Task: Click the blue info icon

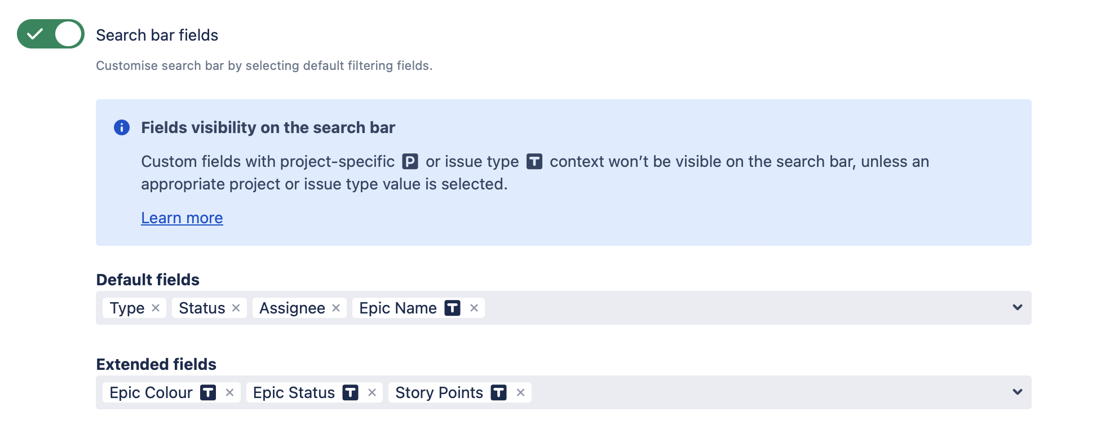Action: pos(122,127)
